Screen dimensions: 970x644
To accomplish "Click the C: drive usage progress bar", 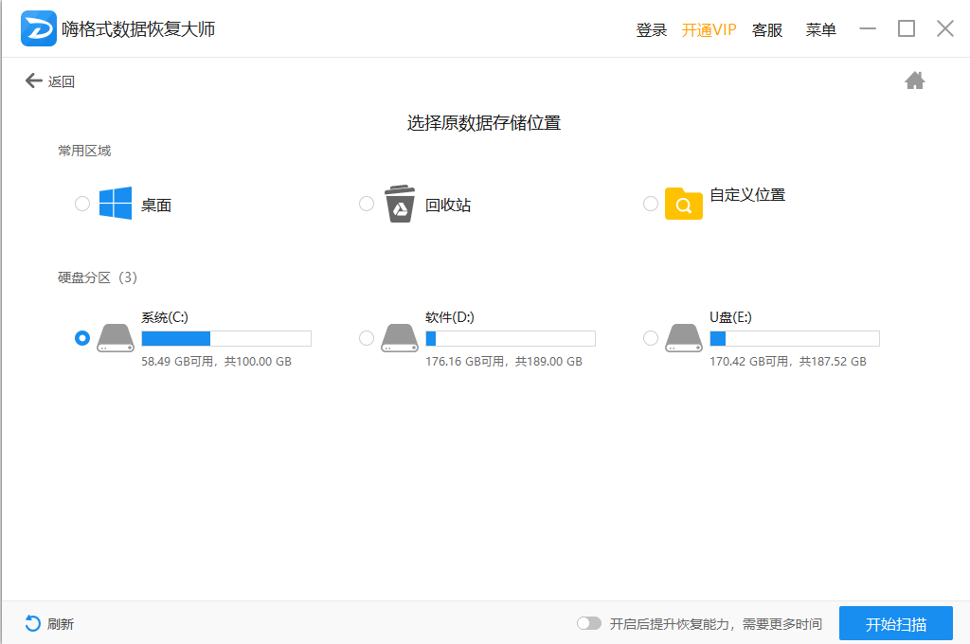I will click(225, 337).
